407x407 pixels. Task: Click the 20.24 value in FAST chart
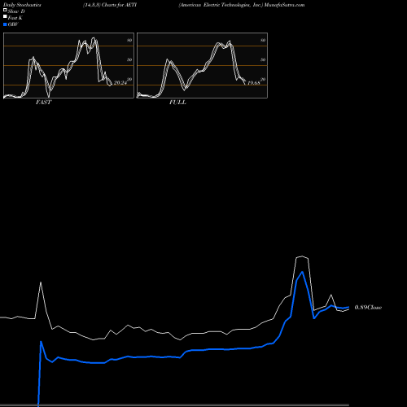pos(120,83)
